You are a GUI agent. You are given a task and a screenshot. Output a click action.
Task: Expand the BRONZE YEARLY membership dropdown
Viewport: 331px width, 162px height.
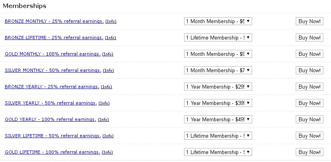(218, 87)
